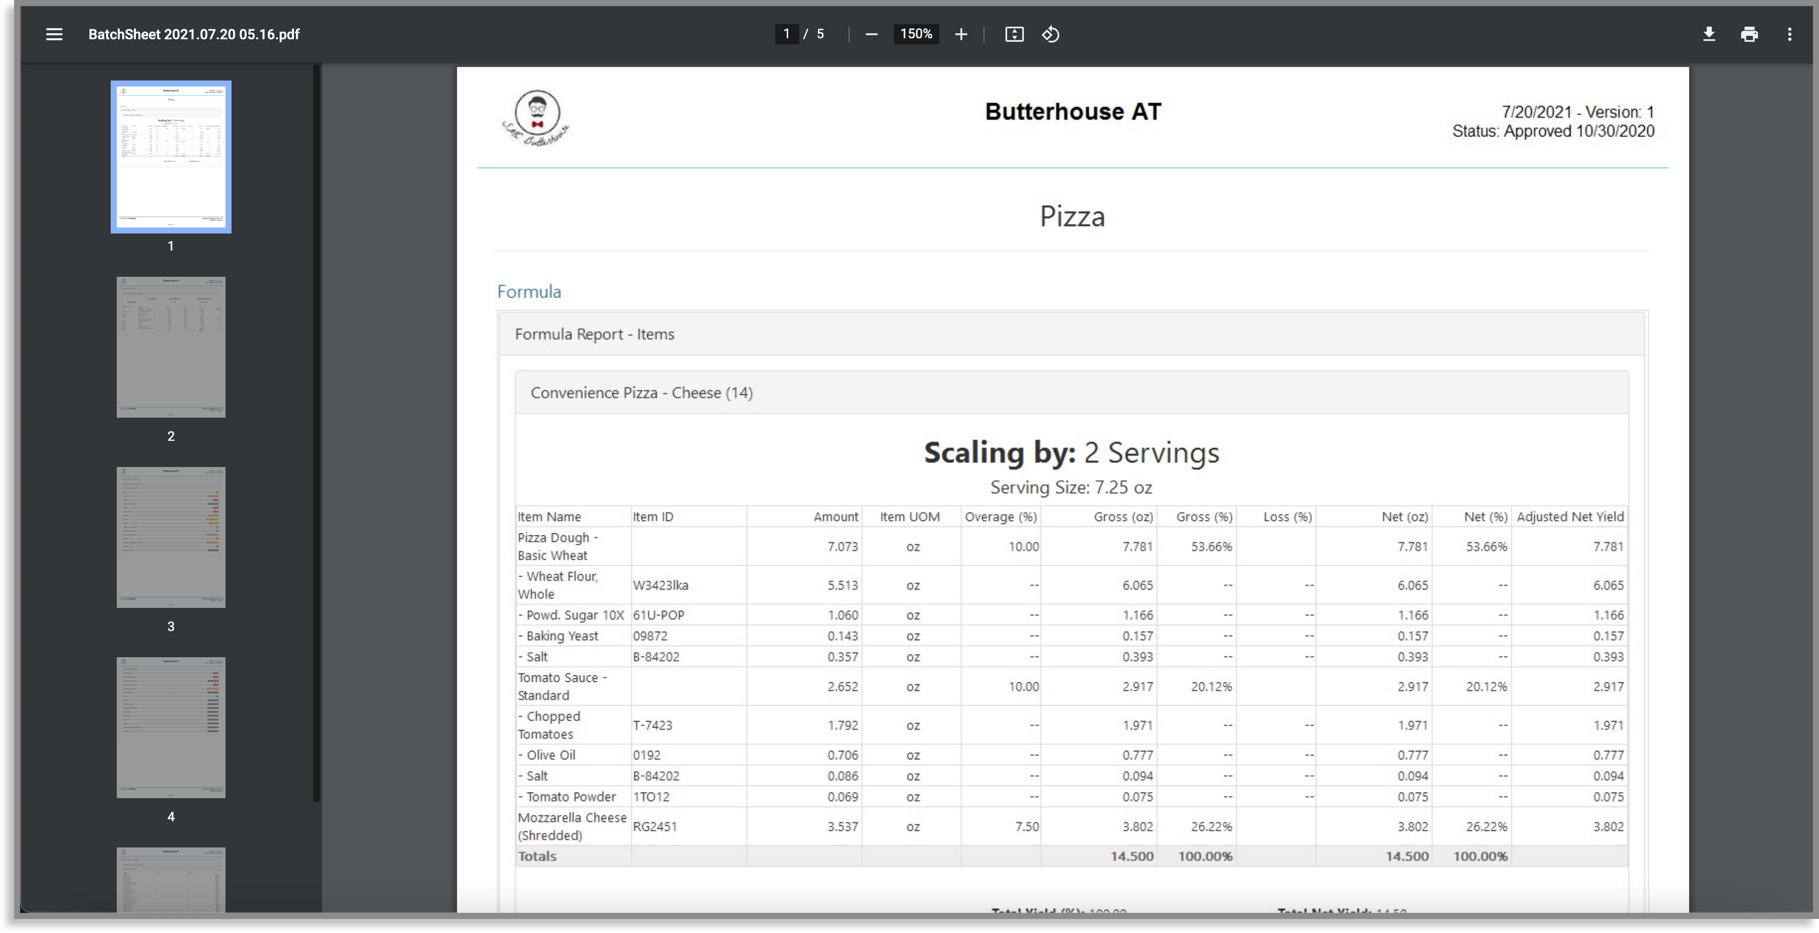
Task: Click the Butterhouse AT title
Action: click(x=1073, y=111)
